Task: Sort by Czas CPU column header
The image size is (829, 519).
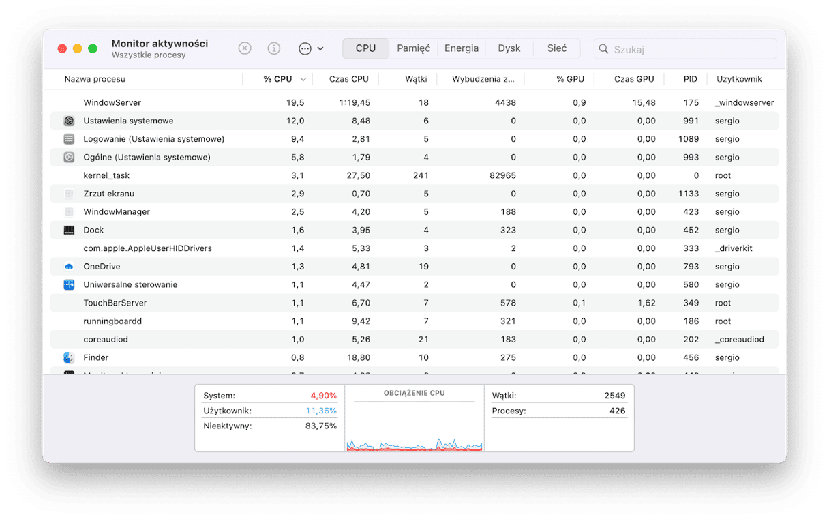Action: [x=348, y=79]
